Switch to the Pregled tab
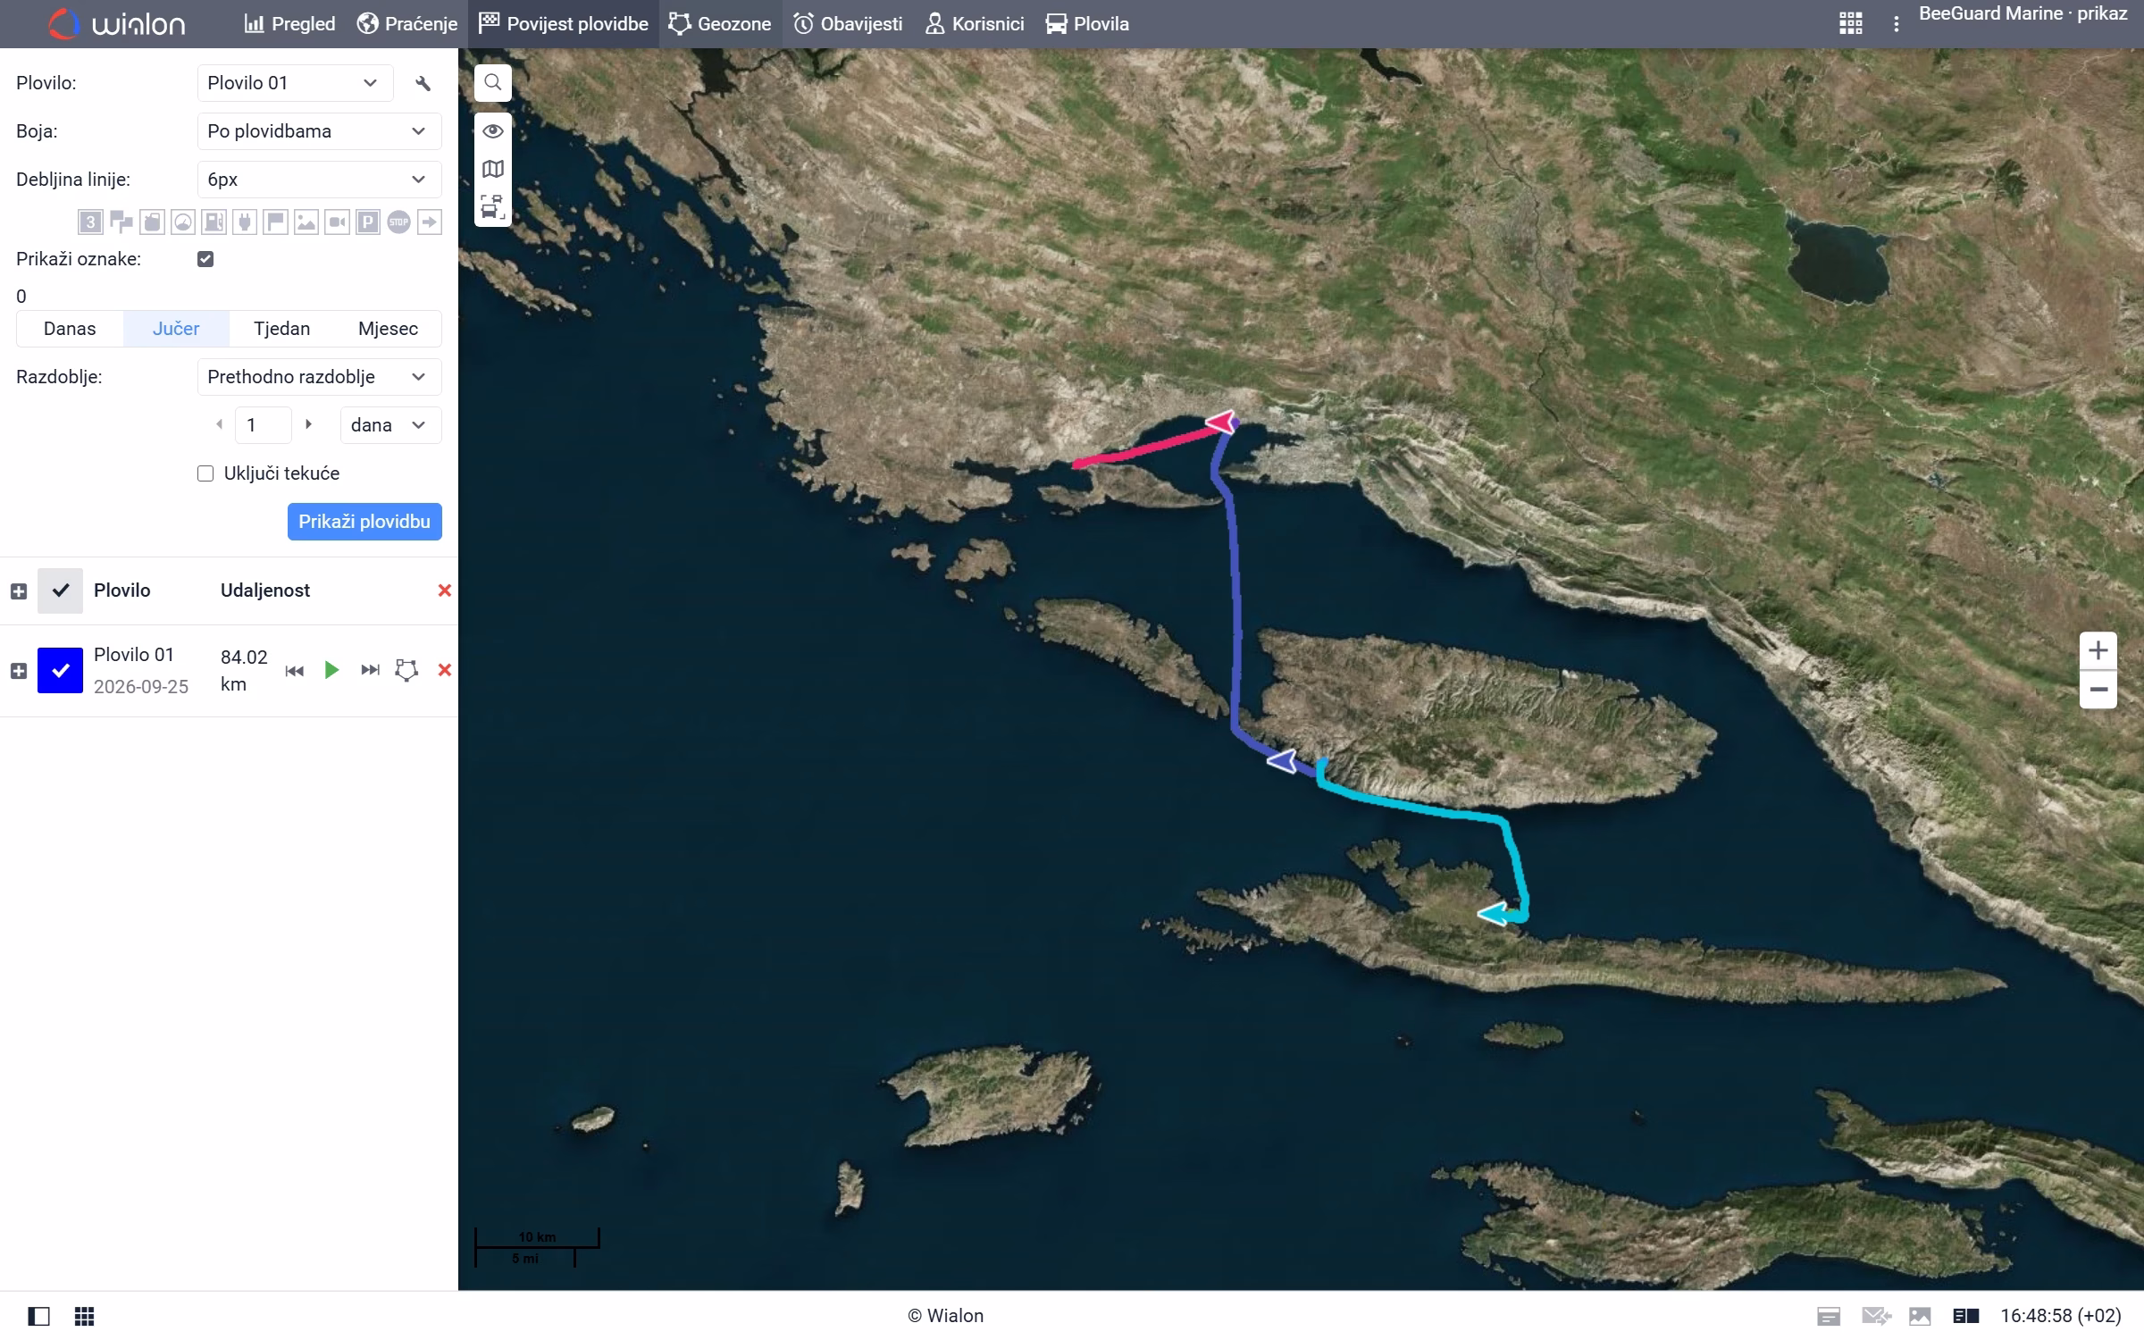The height and width of the screenshot is (1340, 2144). coord(289,24)
